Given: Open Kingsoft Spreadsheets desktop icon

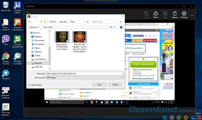Looking at the screenshot, I should 18,42.
